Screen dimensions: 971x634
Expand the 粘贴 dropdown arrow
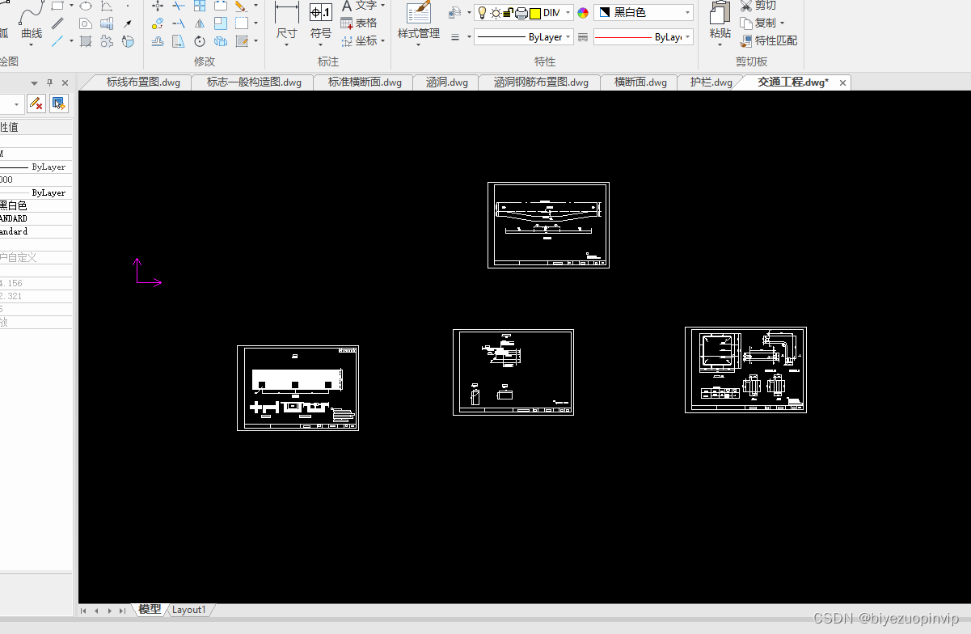tap(720, 46)
